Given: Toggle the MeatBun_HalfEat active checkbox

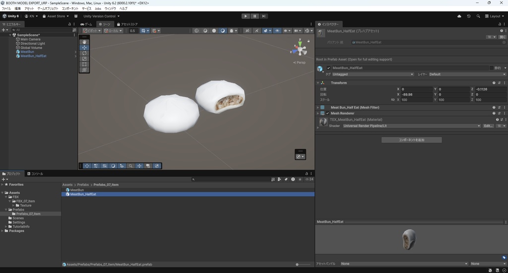Looking at the screenshot, I should click(x=328, y=68).
